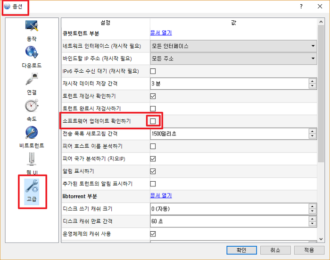Select the 큐빗토런트 부분 section label
Screen dimensions: 330x260
(81, 34)
